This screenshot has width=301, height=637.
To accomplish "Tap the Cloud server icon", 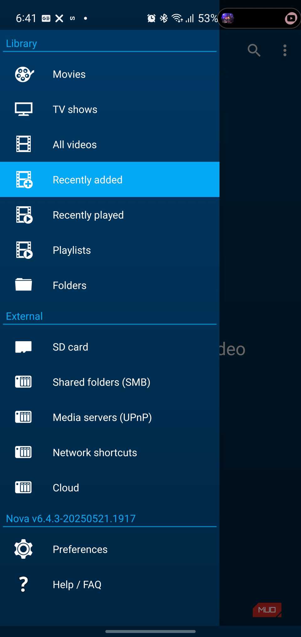I will click(x=24, y=487).
